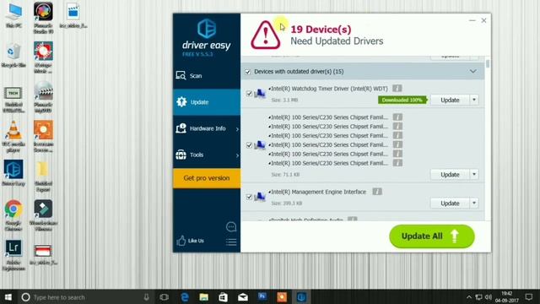Open the Lightroom desktop shortcut
The width and height of the screenshot is (540, 304).
point(13,255)
